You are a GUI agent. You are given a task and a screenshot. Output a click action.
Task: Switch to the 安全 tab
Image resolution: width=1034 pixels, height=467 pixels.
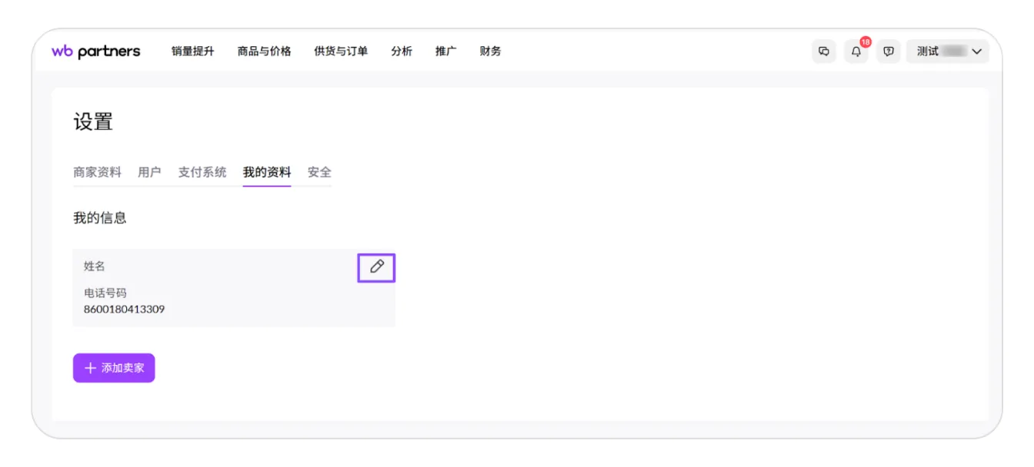319,172
